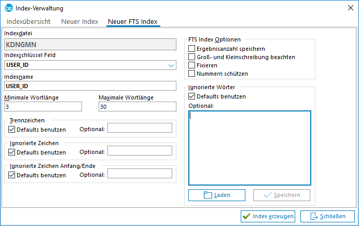Click the Optional field for Ignorierte Zeichen
The width and height of the screenshot is (359, 226).
tap(140, 151)
